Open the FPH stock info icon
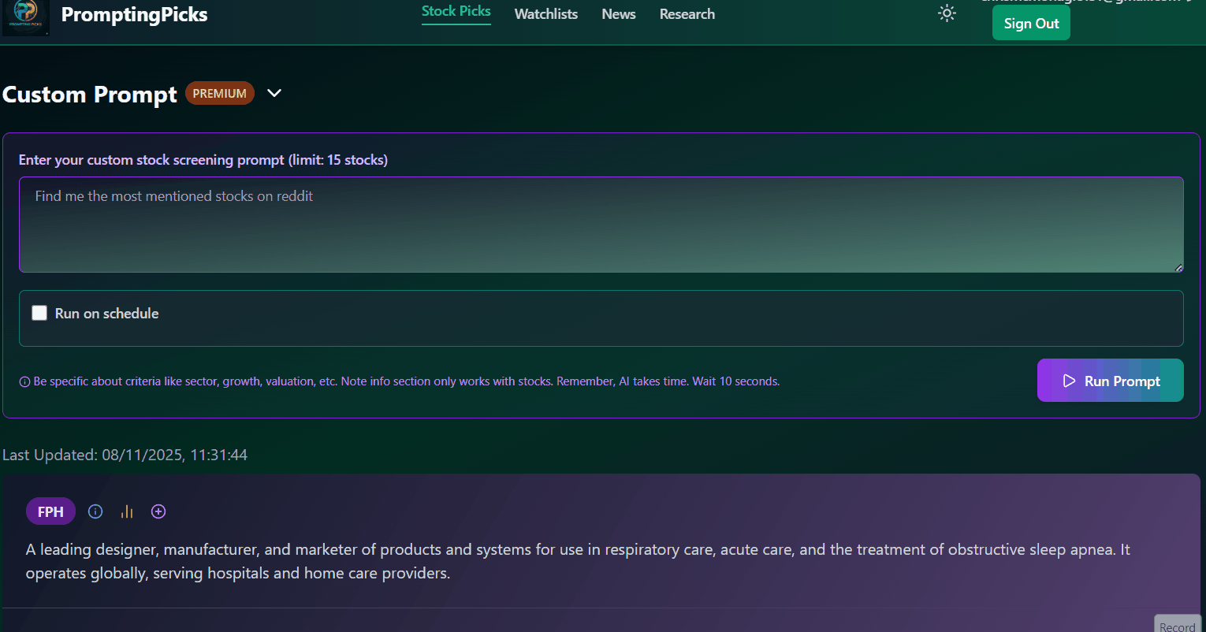 (95, 511)
